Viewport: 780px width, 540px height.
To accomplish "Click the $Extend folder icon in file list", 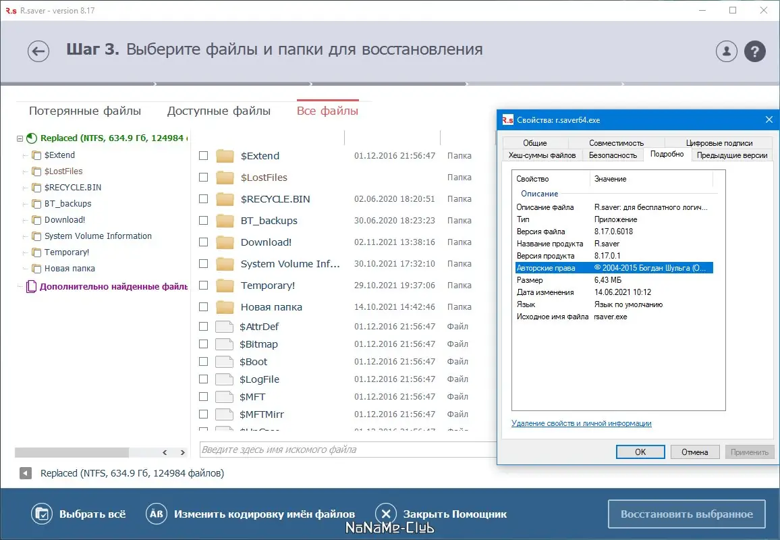I will pos(225,156).
